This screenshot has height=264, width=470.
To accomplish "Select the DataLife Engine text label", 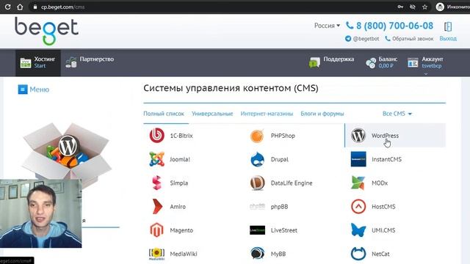I will (x=292, y=183).
